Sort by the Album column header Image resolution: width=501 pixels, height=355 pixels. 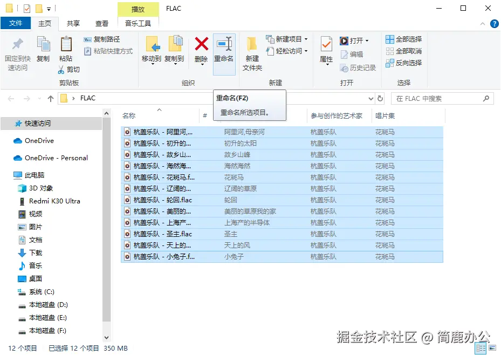(x=385, y=115)
